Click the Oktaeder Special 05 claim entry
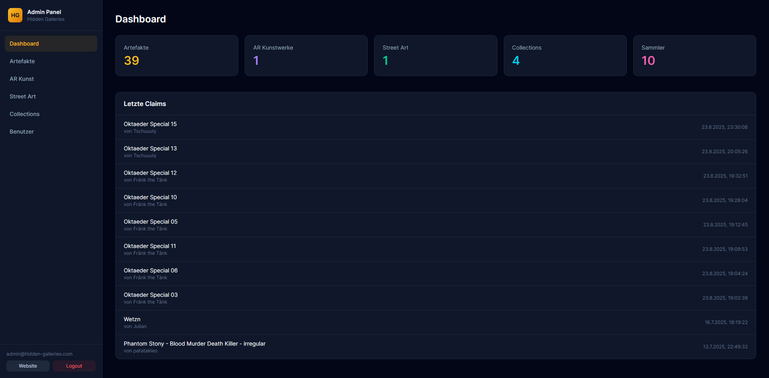 [x=435, y=225]
